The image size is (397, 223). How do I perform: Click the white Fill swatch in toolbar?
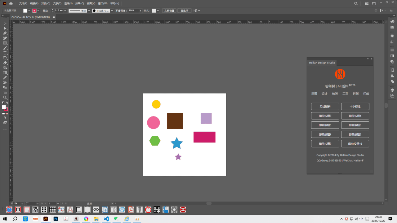(x=4, y=107)
